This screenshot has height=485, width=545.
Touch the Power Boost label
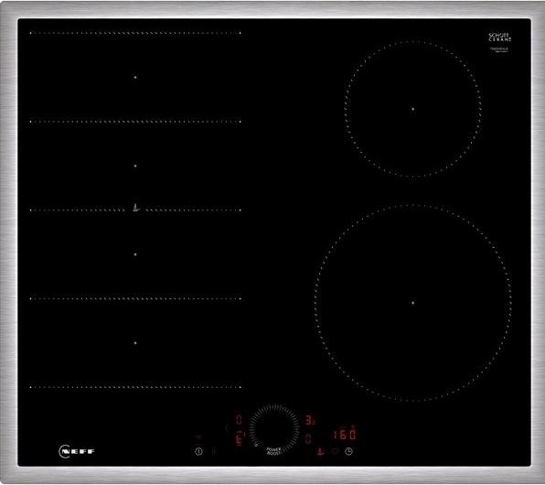(274, 451)
